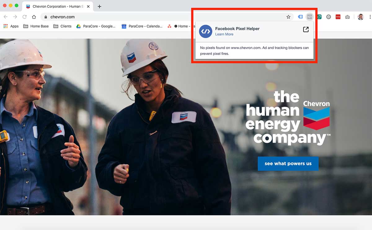Click the padlock site security icon
Image resolution: width=372 pixels, height=230 pixels.
pyautogui.click(x=46, y=17)
